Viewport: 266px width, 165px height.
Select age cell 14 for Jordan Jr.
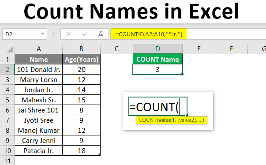(x=82, y=90)
